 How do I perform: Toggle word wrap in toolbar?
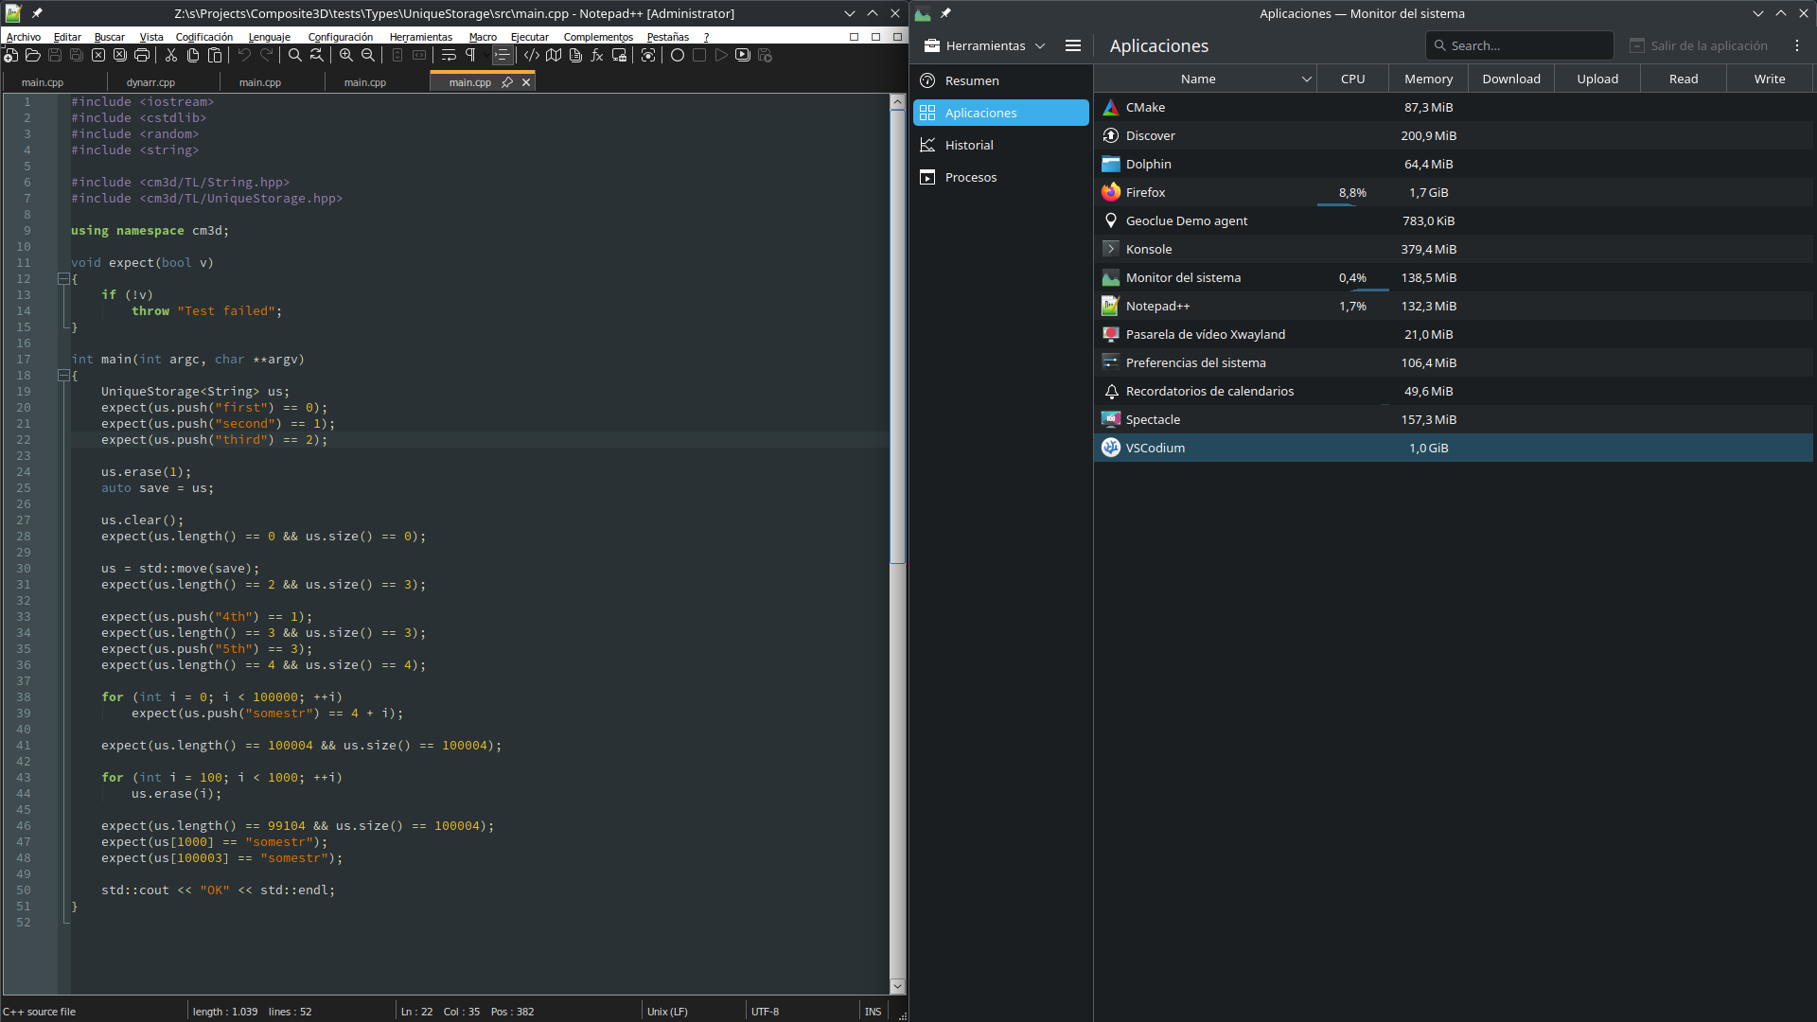449,56
